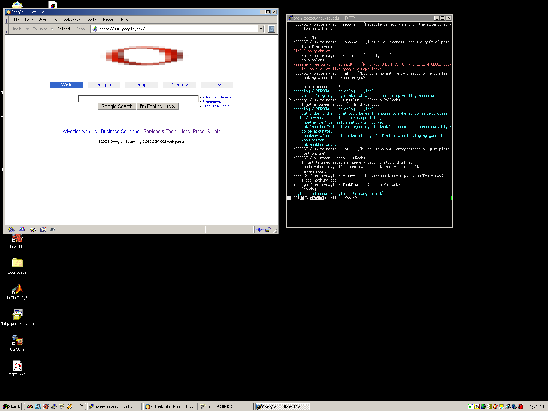Click the Google search text box
This screenshot has width=548, height=411.
(x=138, y=99)
